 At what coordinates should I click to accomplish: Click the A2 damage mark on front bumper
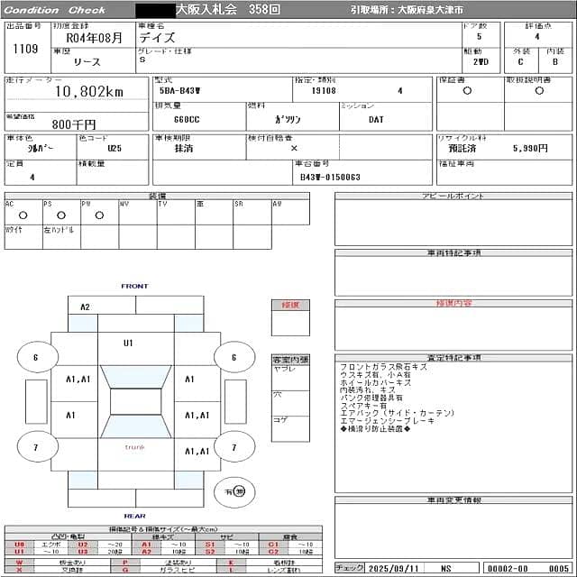[x=85, y=307]
